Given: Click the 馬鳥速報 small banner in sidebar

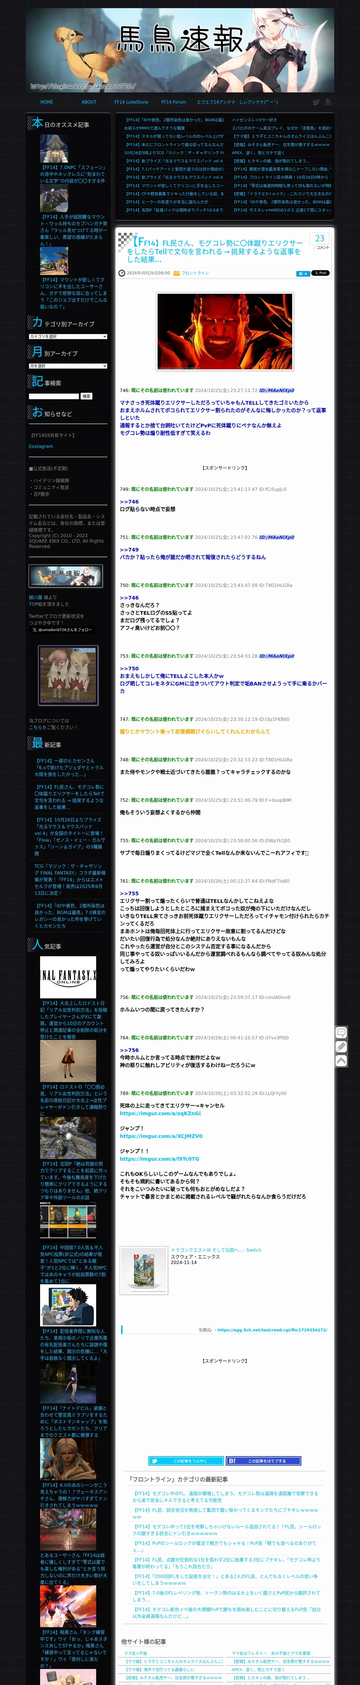Looking at the screenshot, I should pyautogui.click(x=66, y=576).
